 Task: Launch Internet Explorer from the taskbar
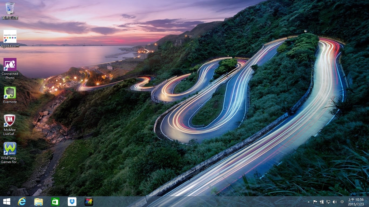[x=22, y=202]
